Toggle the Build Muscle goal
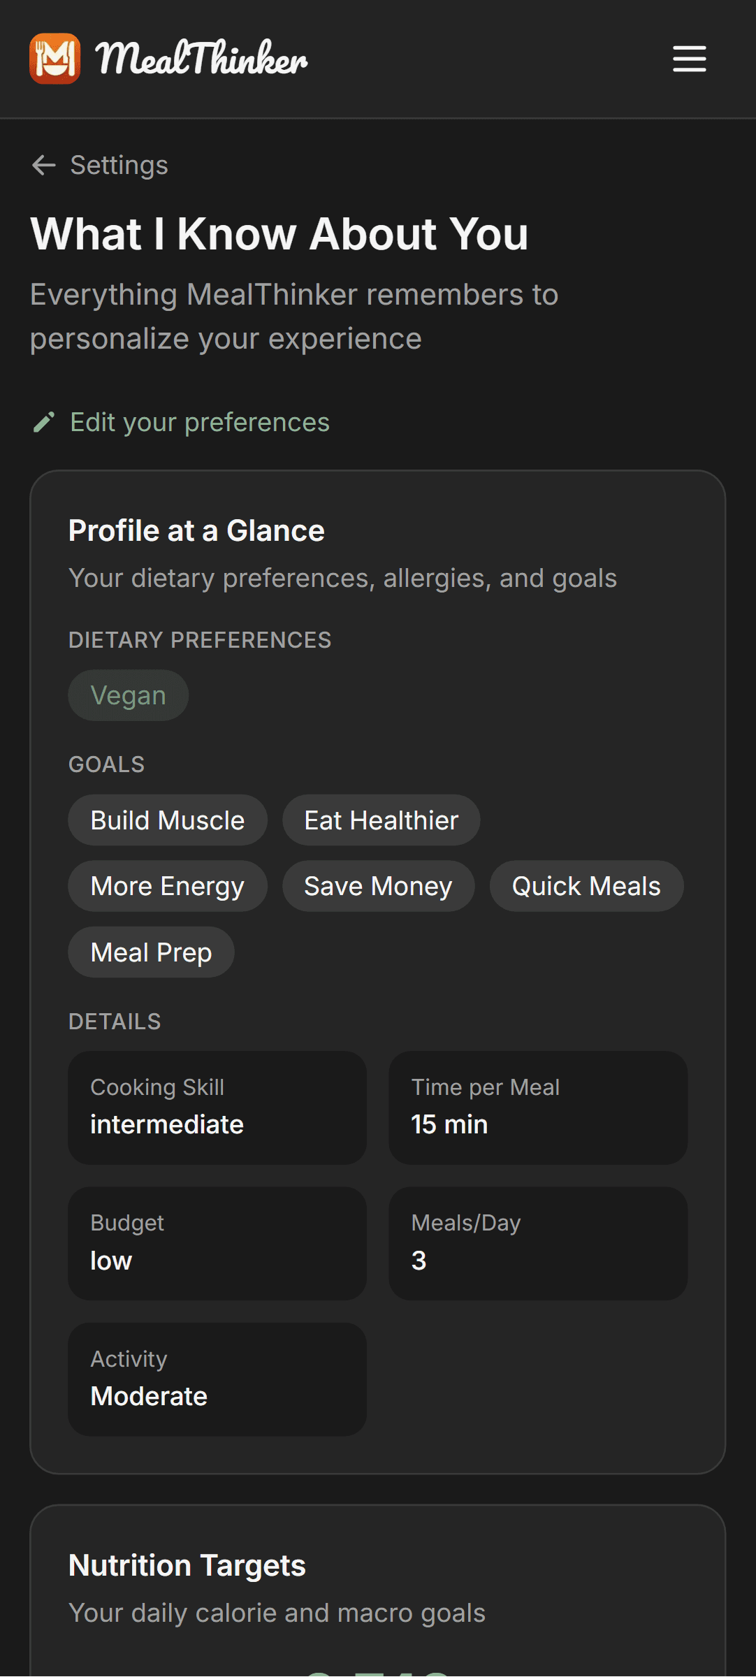The width and height of the screenshot is (756, 1677). (x=167, y=820)
